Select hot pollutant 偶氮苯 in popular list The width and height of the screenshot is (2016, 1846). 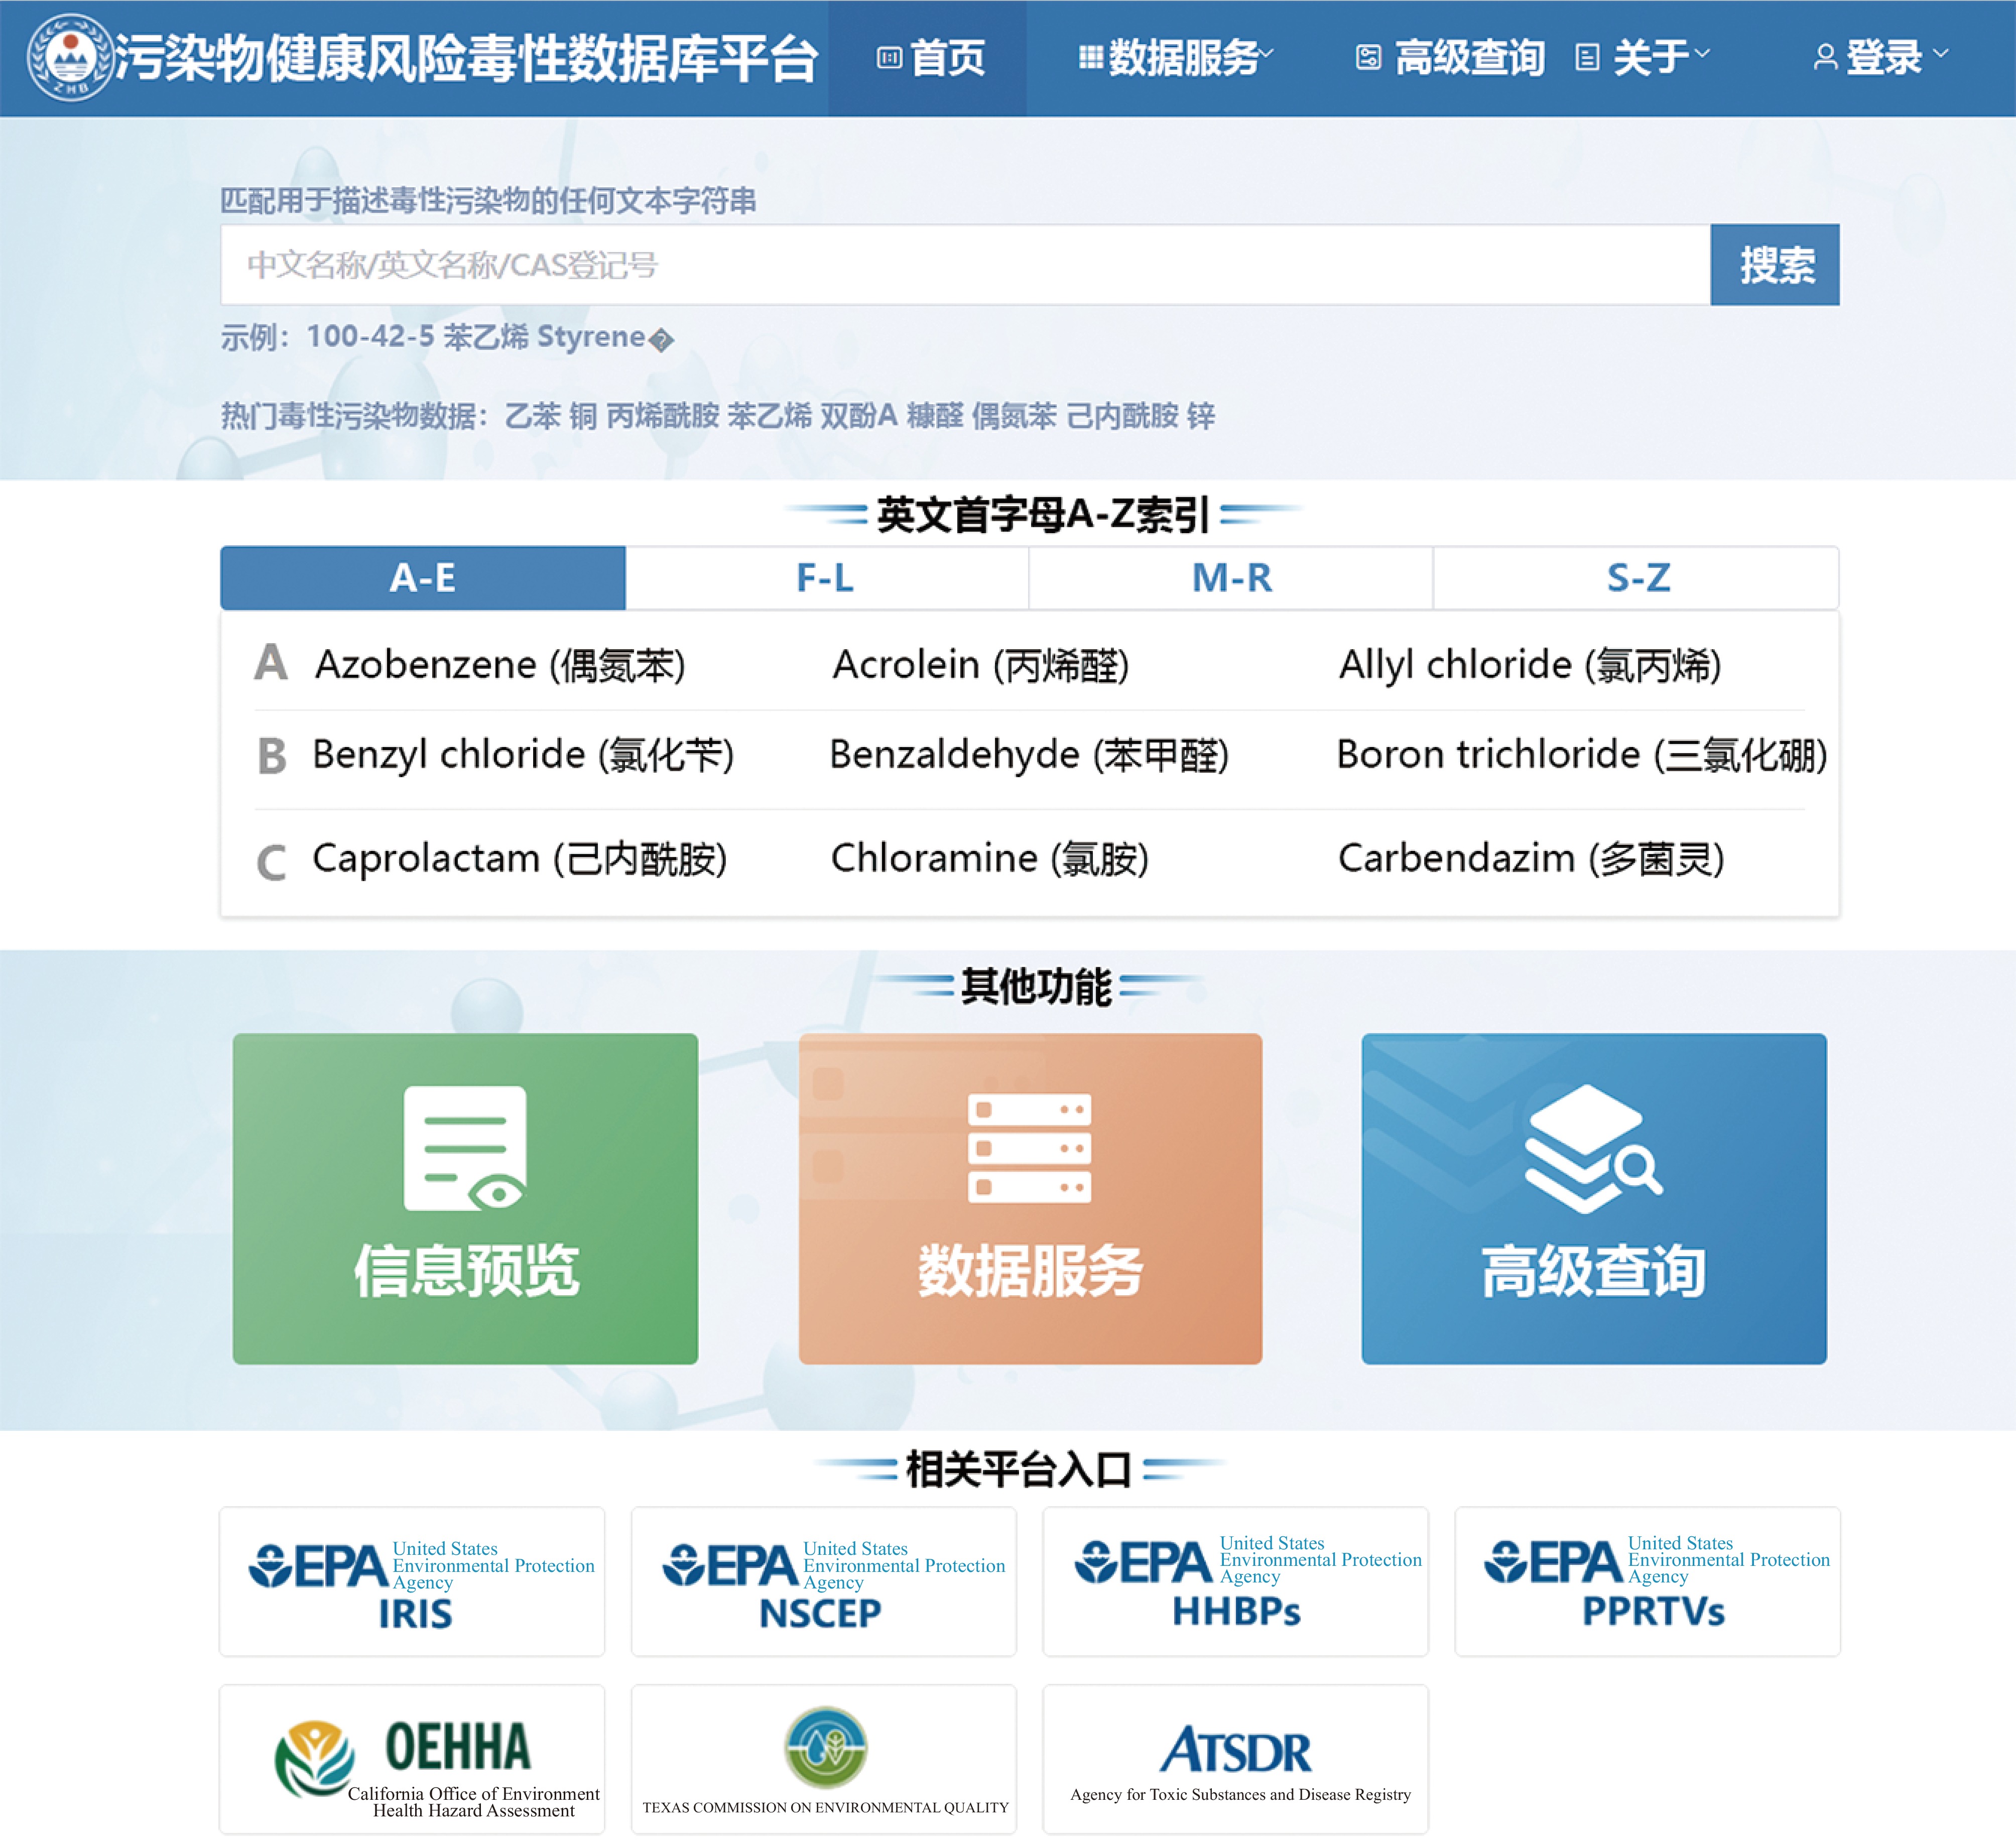1014,415
